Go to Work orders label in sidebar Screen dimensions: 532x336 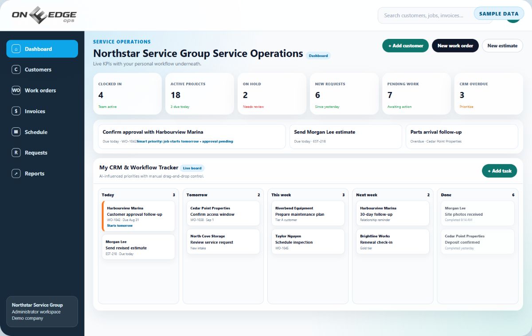(40, 90)
